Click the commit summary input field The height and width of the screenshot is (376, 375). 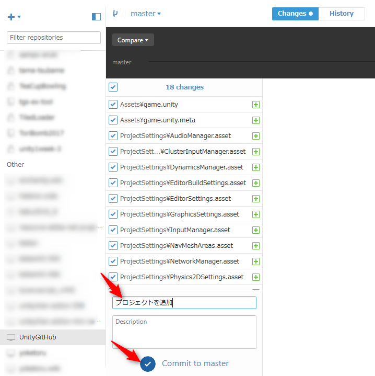184,303
